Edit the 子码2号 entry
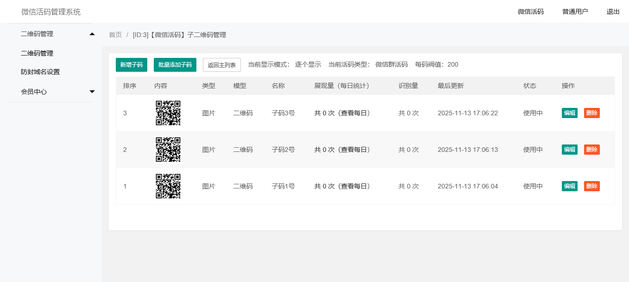The image size is (629, 282). [x=569, y=150]
